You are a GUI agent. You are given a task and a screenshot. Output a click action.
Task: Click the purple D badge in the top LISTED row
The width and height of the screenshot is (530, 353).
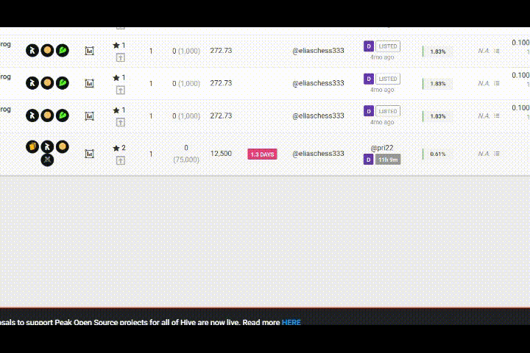click(369, 46)
